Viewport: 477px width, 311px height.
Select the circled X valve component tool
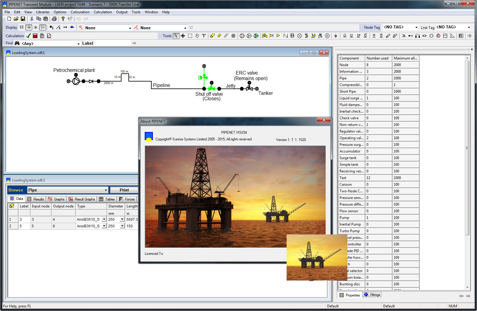(299, 36)
